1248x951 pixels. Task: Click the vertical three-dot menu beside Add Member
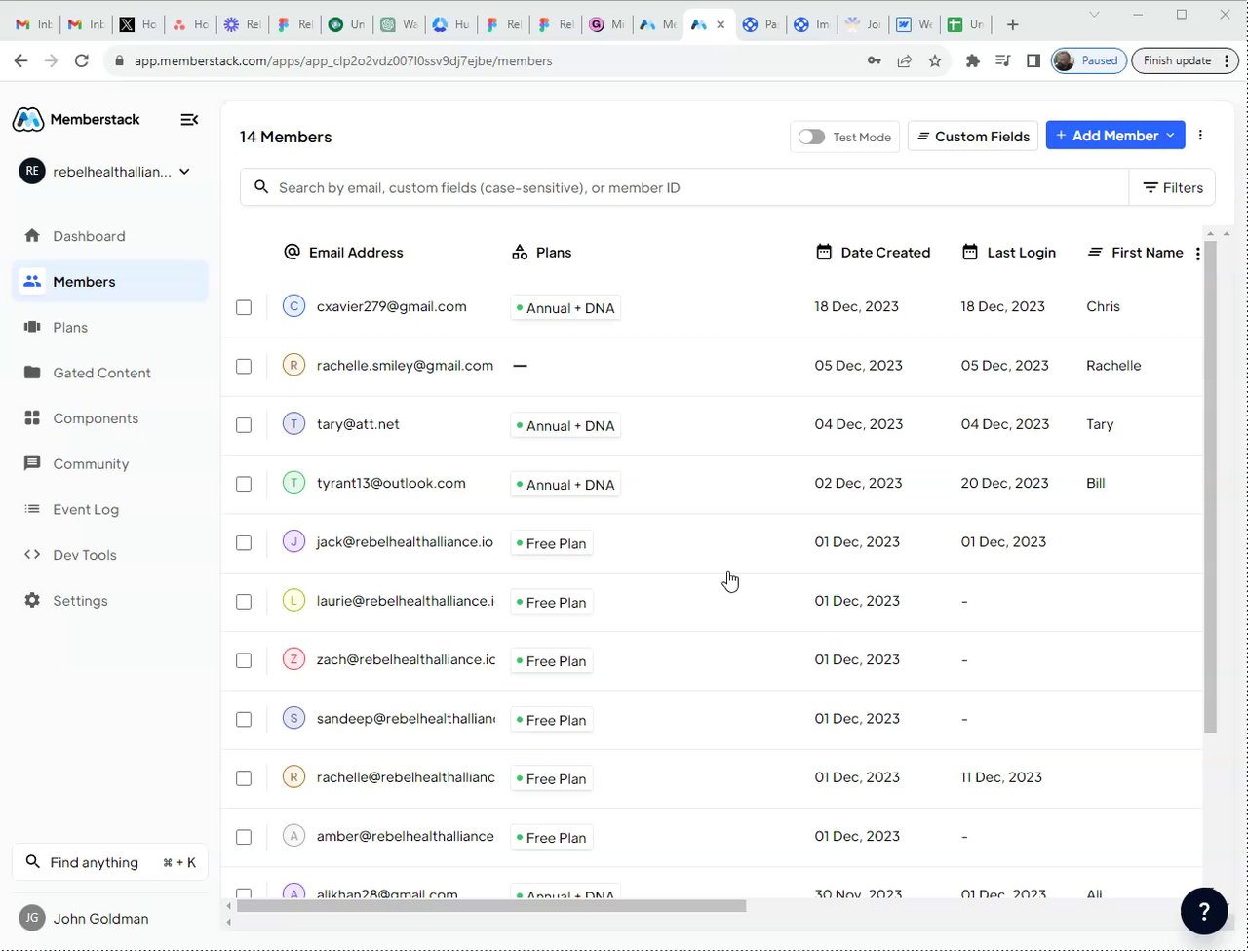[x=1200, y=136]
